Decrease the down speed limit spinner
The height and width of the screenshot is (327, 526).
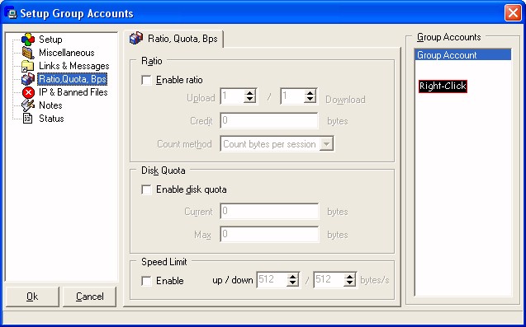[350, 283]
